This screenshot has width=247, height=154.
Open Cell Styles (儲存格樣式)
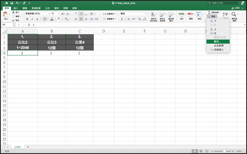point(171,17)
